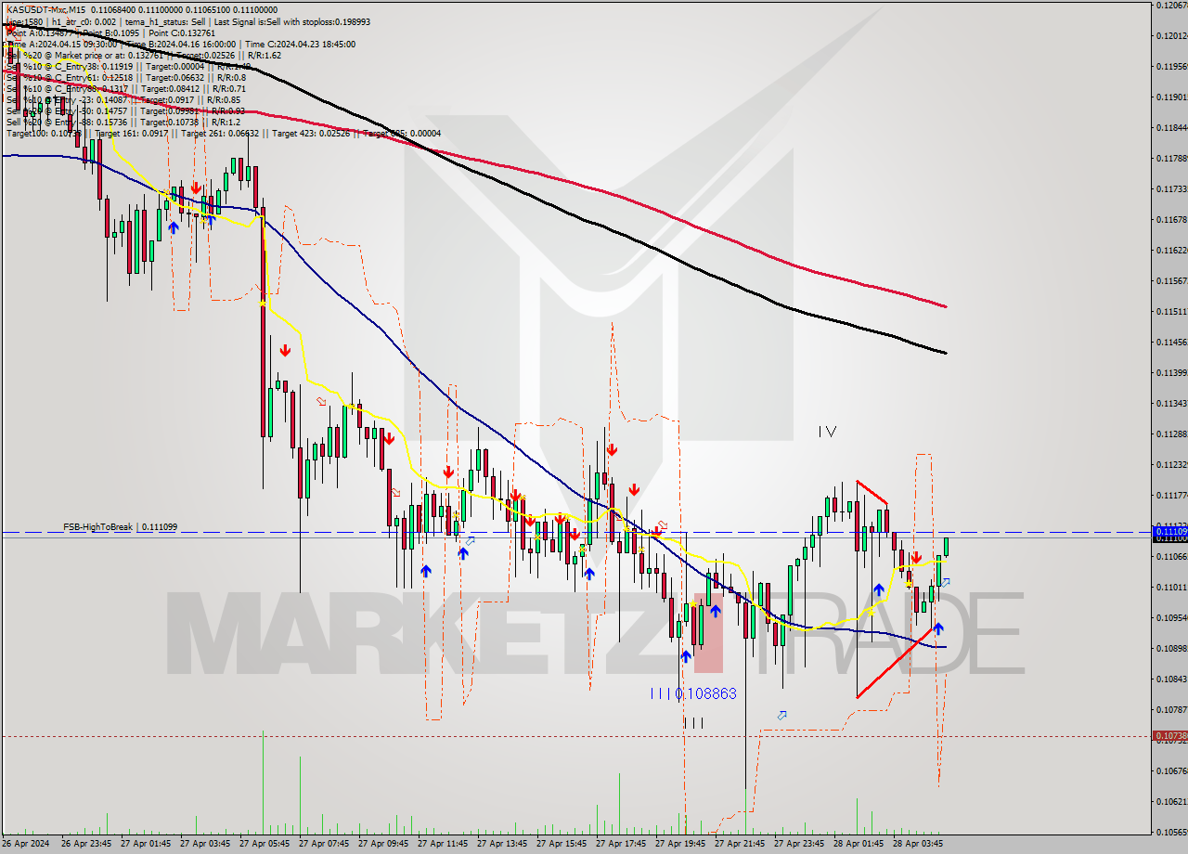1188x854 pixels.
Task: Click the '28 Apr 03:45' time axis label
Action: [x=919, y=844]
